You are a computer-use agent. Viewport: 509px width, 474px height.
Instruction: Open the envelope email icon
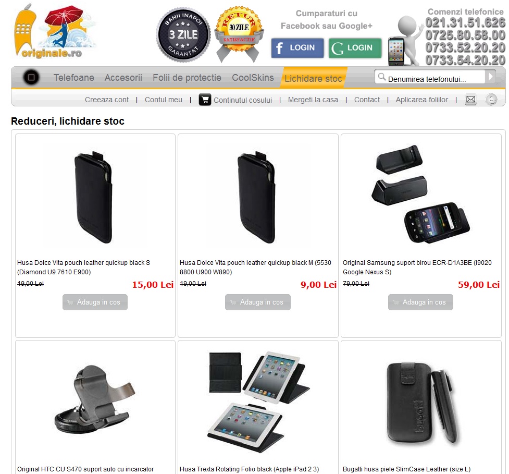(x=470, y=100)
